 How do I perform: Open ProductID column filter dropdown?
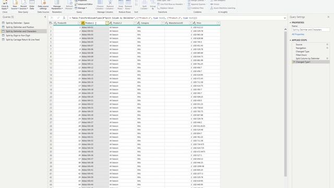coord(79,23)
